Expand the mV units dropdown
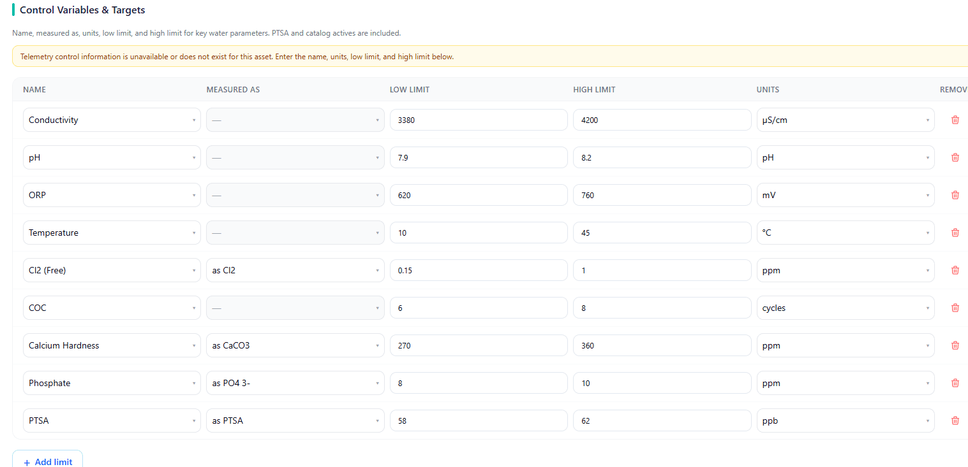Image resolution: width=968 pixels, height=467 pixels. [x=845, y=195]
